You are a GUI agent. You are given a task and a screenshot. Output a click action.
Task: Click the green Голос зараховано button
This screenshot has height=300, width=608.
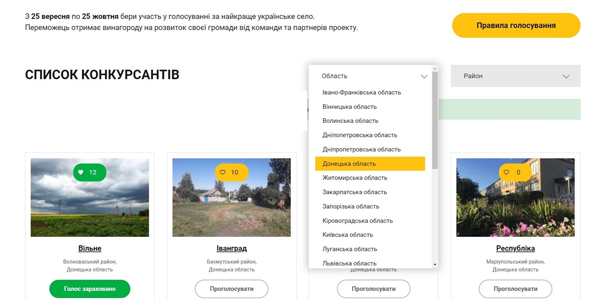coord(90,289)
